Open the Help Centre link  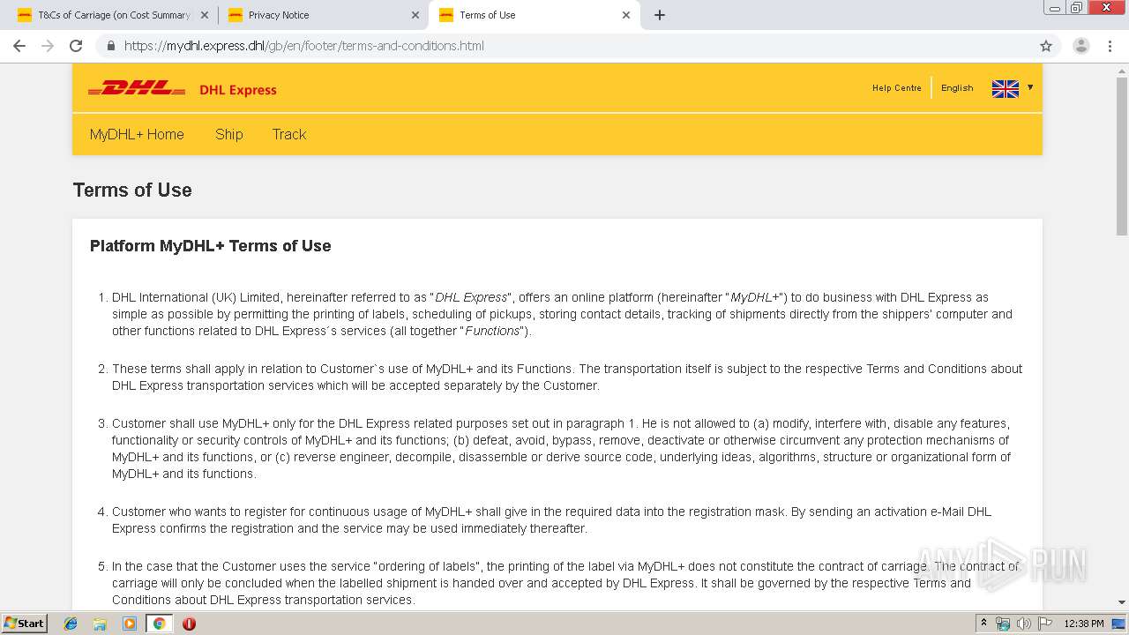896,88
